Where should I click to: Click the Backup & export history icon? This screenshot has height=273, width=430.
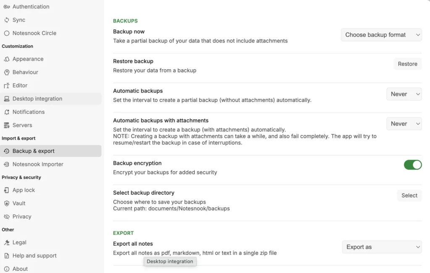(x=7, y=151)
